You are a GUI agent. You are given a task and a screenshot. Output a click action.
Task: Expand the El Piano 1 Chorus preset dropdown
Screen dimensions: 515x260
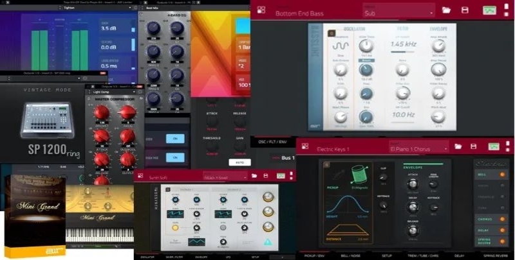(419, 147)
